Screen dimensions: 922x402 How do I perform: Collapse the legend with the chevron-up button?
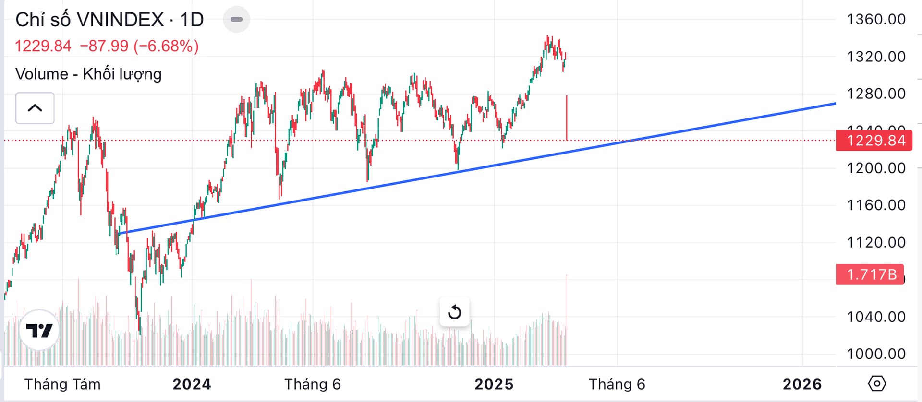pos(35,108)
